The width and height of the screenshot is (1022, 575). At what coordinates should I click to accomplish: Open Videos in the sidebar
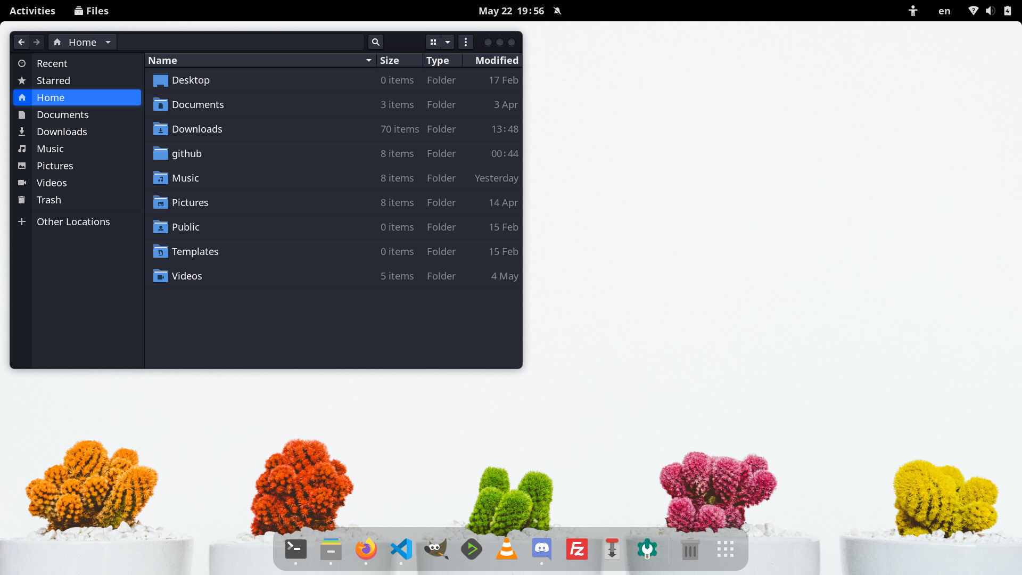(x=77, y=183)
